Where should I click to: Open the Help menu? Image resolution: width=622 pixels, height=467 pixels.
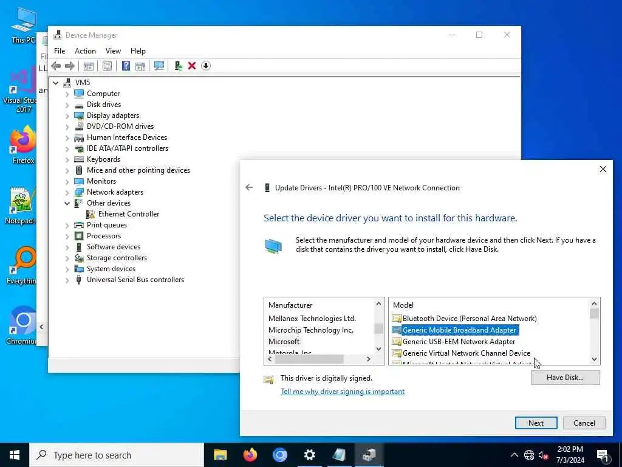[138, 51]
